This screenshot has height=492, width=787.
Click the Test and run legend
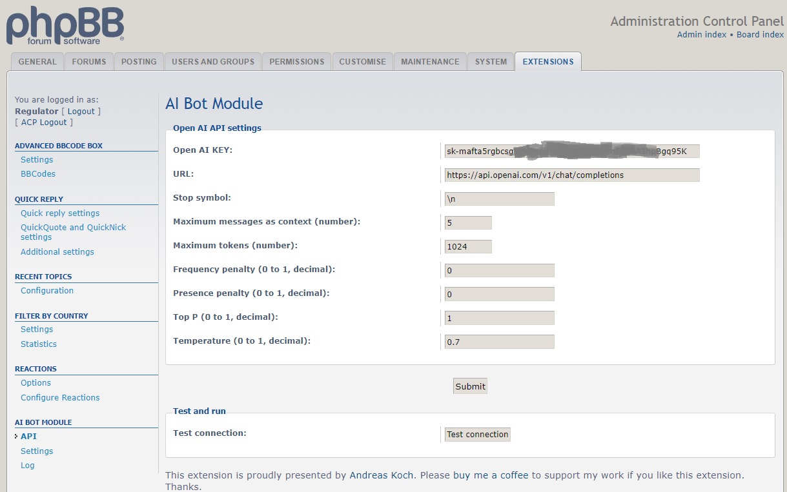click(199, 411)
